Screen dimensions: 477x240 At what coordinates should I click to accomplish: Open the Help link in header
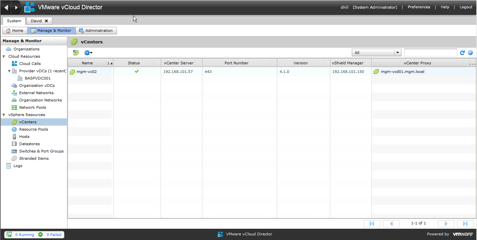click(x=445, y=7)
